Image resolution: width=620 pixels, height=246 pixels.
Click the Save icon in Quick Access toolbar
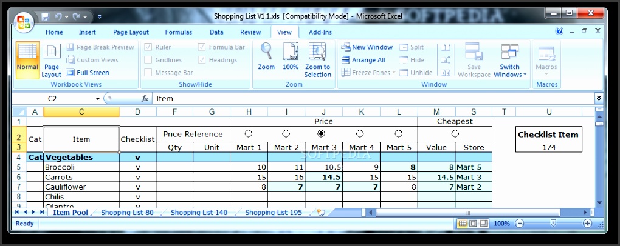46,16
